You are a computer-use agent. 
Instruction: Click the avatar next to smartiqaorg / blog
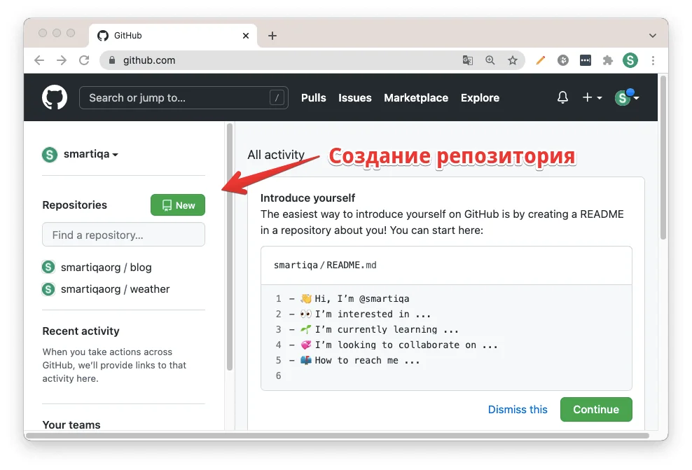[x=48, y=267]
